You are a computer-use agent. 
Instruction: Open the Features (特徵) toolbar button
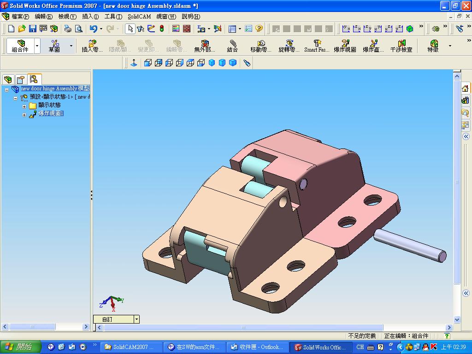433,46
